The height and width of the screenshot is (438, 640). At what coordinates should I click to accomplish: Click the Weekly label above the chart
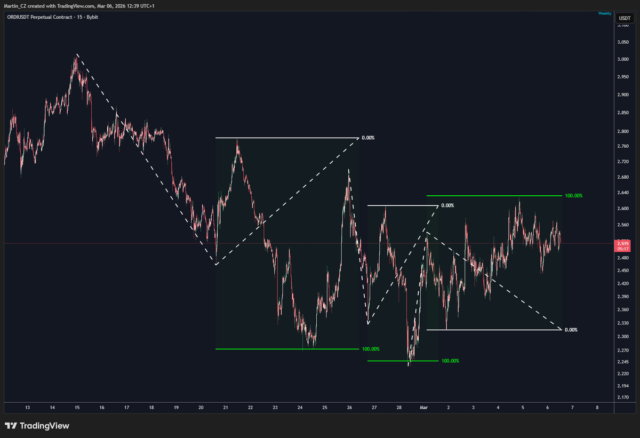coord(604,13)
